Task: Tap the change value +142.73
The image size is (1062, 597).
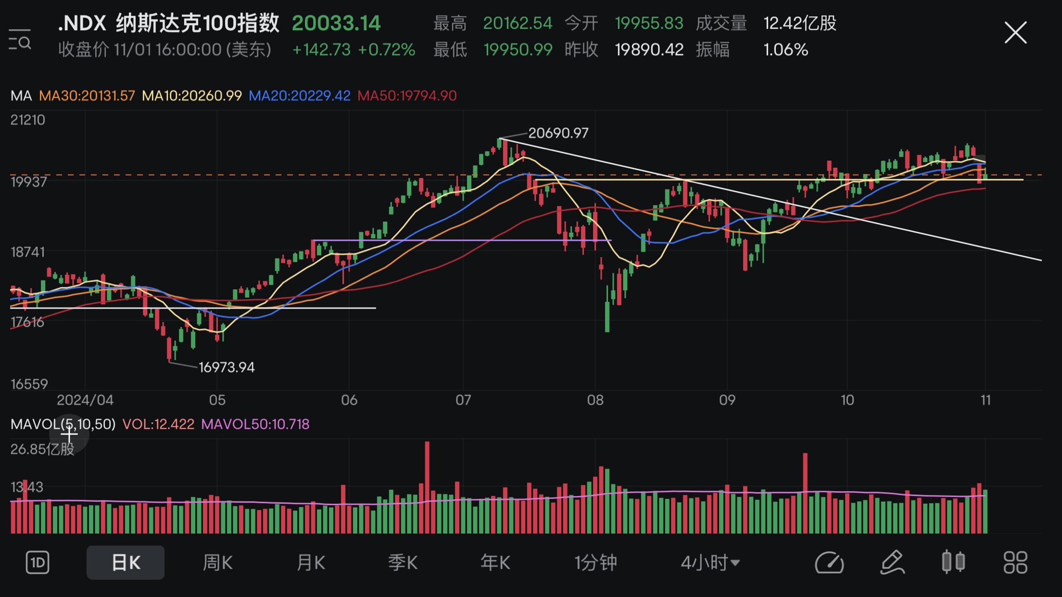Action: pyautogui.click(x=321, y=50)
